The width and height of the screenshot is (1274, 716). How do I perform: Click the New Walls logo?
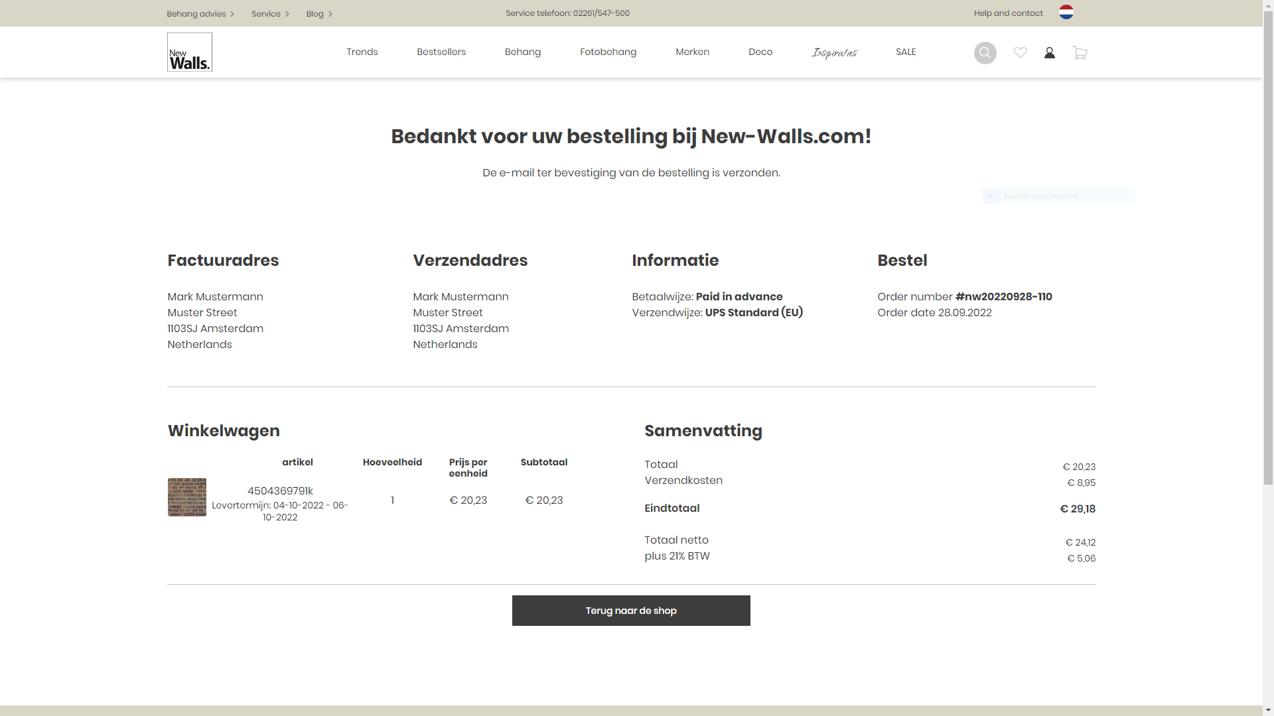[189, 52]
